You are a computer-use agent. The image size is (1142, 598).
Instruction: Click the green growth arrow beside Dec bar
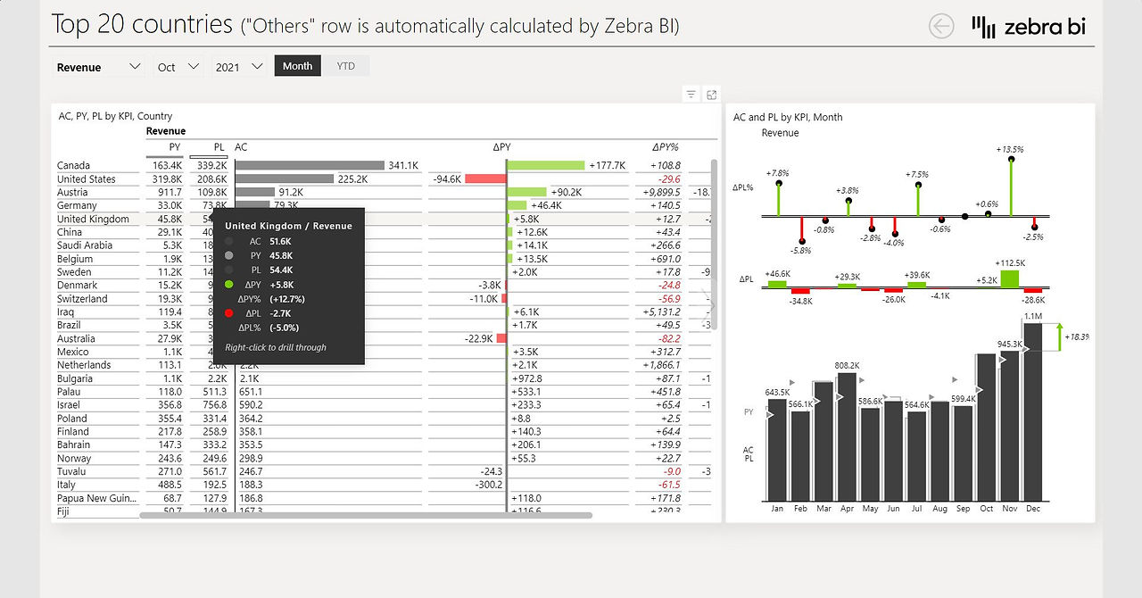1059,336
